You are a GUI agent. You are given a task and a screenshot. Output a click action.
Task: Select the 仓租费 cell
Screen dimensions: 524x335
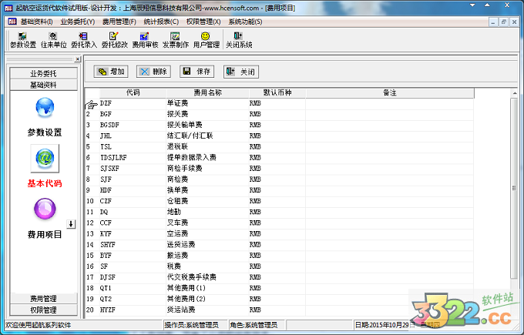point(207,202)
